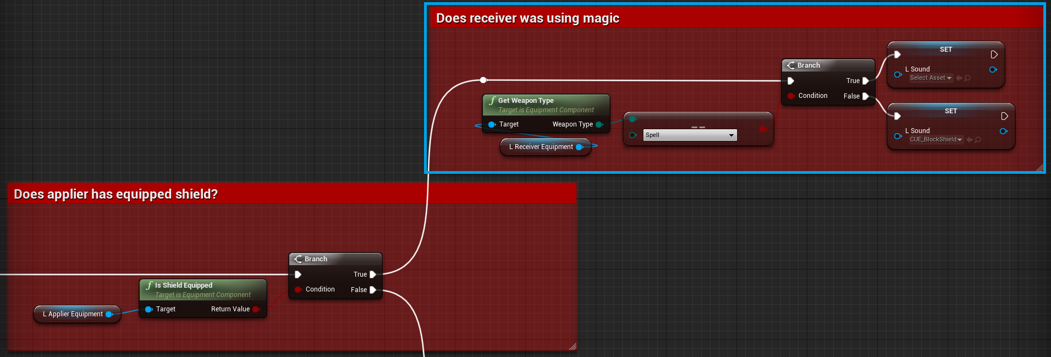Click use-selected arrow next to CUE_BlockShield

pyautogui.click(x=970, y=140)
